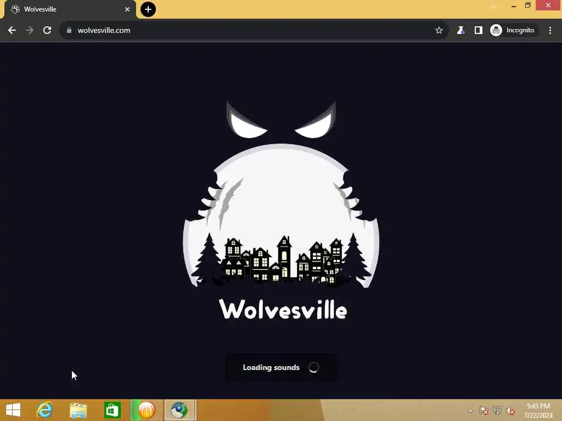
Task: Open the Windows Store taskbar icon
Action: coord(112,410)
